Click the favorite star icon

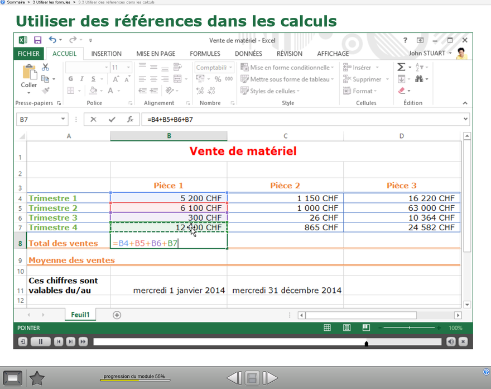click(37, 378)
